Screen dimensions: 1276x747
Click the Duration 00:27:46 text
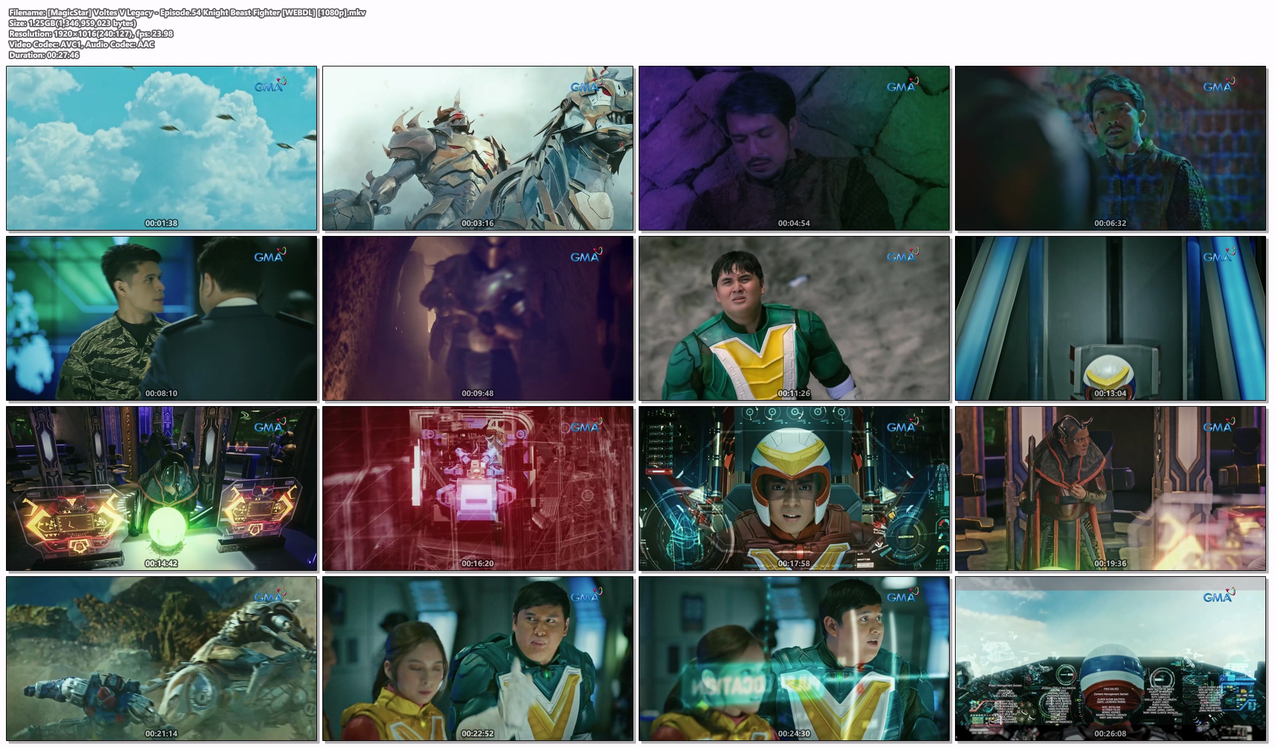click(44, 55)
